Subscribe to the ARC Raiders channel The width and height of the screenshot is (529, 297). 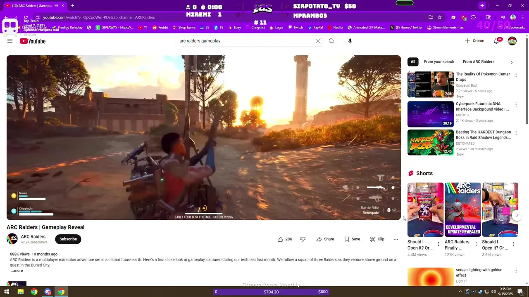68,239
